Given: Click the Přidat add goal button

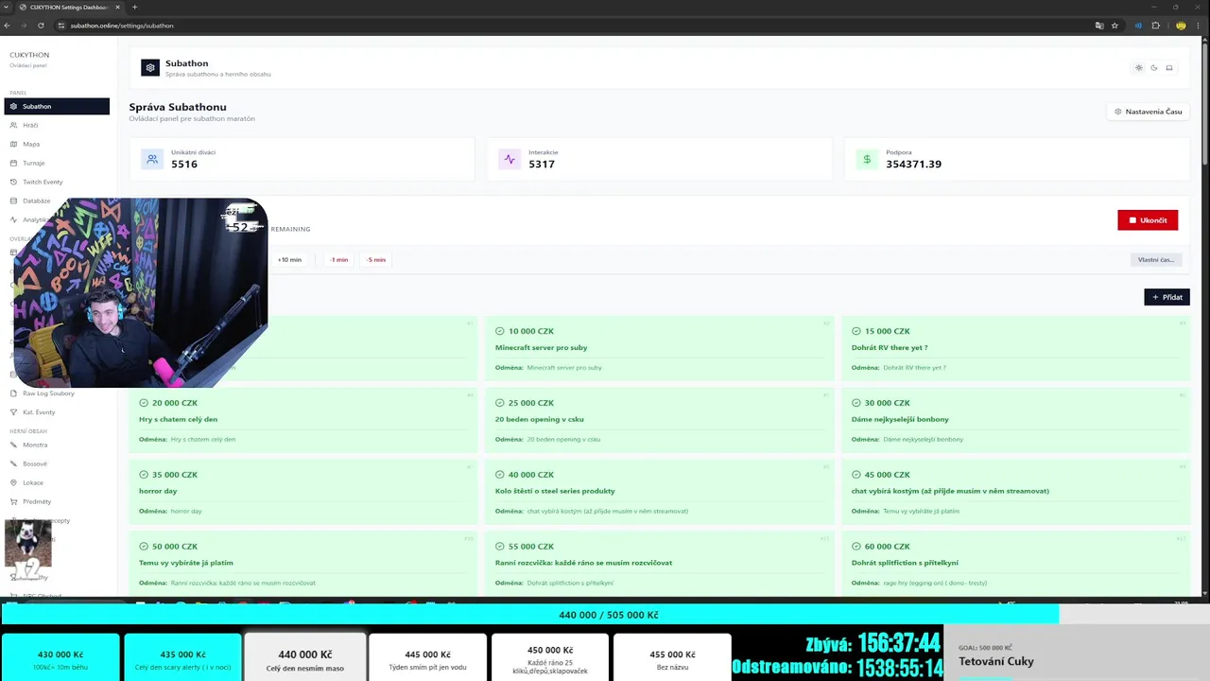Looking at the screenshot, I should (1167, 297).
